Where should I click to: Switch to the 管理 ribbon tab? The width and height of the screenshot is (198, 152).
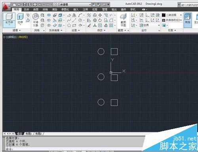(105, 9)
